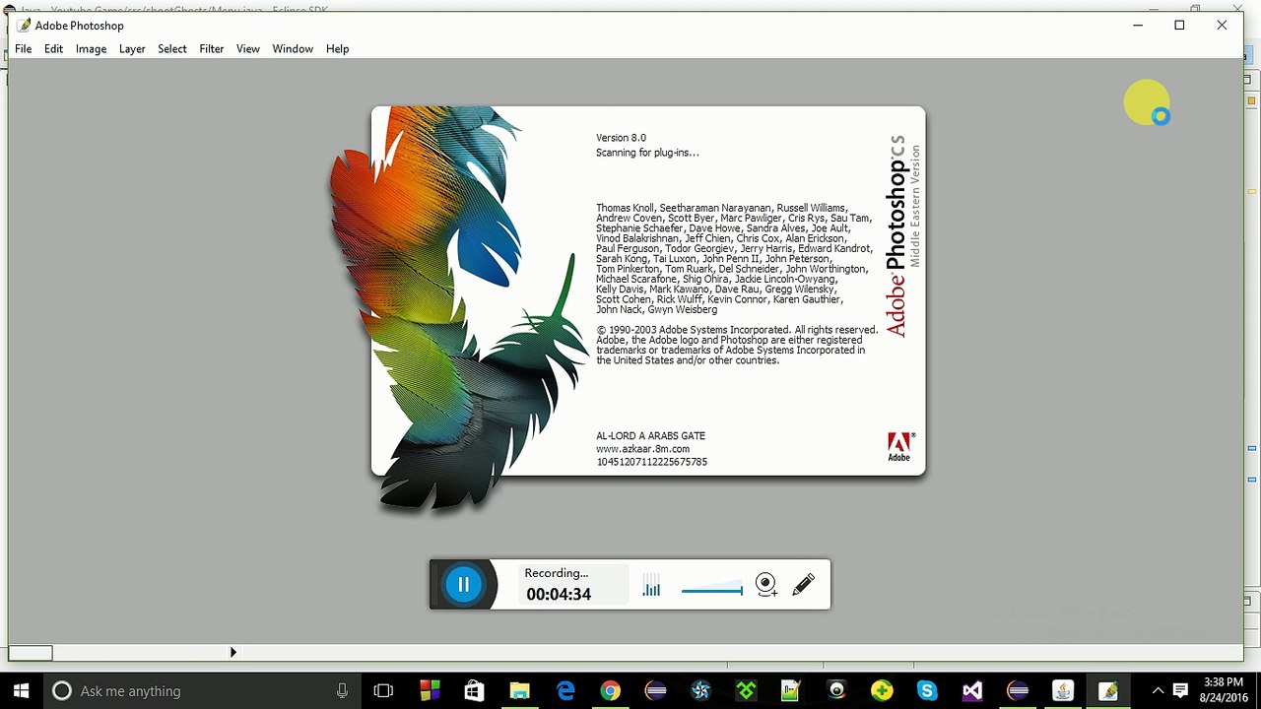Close the Adobe Photoshop window
Viewport: 1261px width, 709px height.
pos(1222,26)
